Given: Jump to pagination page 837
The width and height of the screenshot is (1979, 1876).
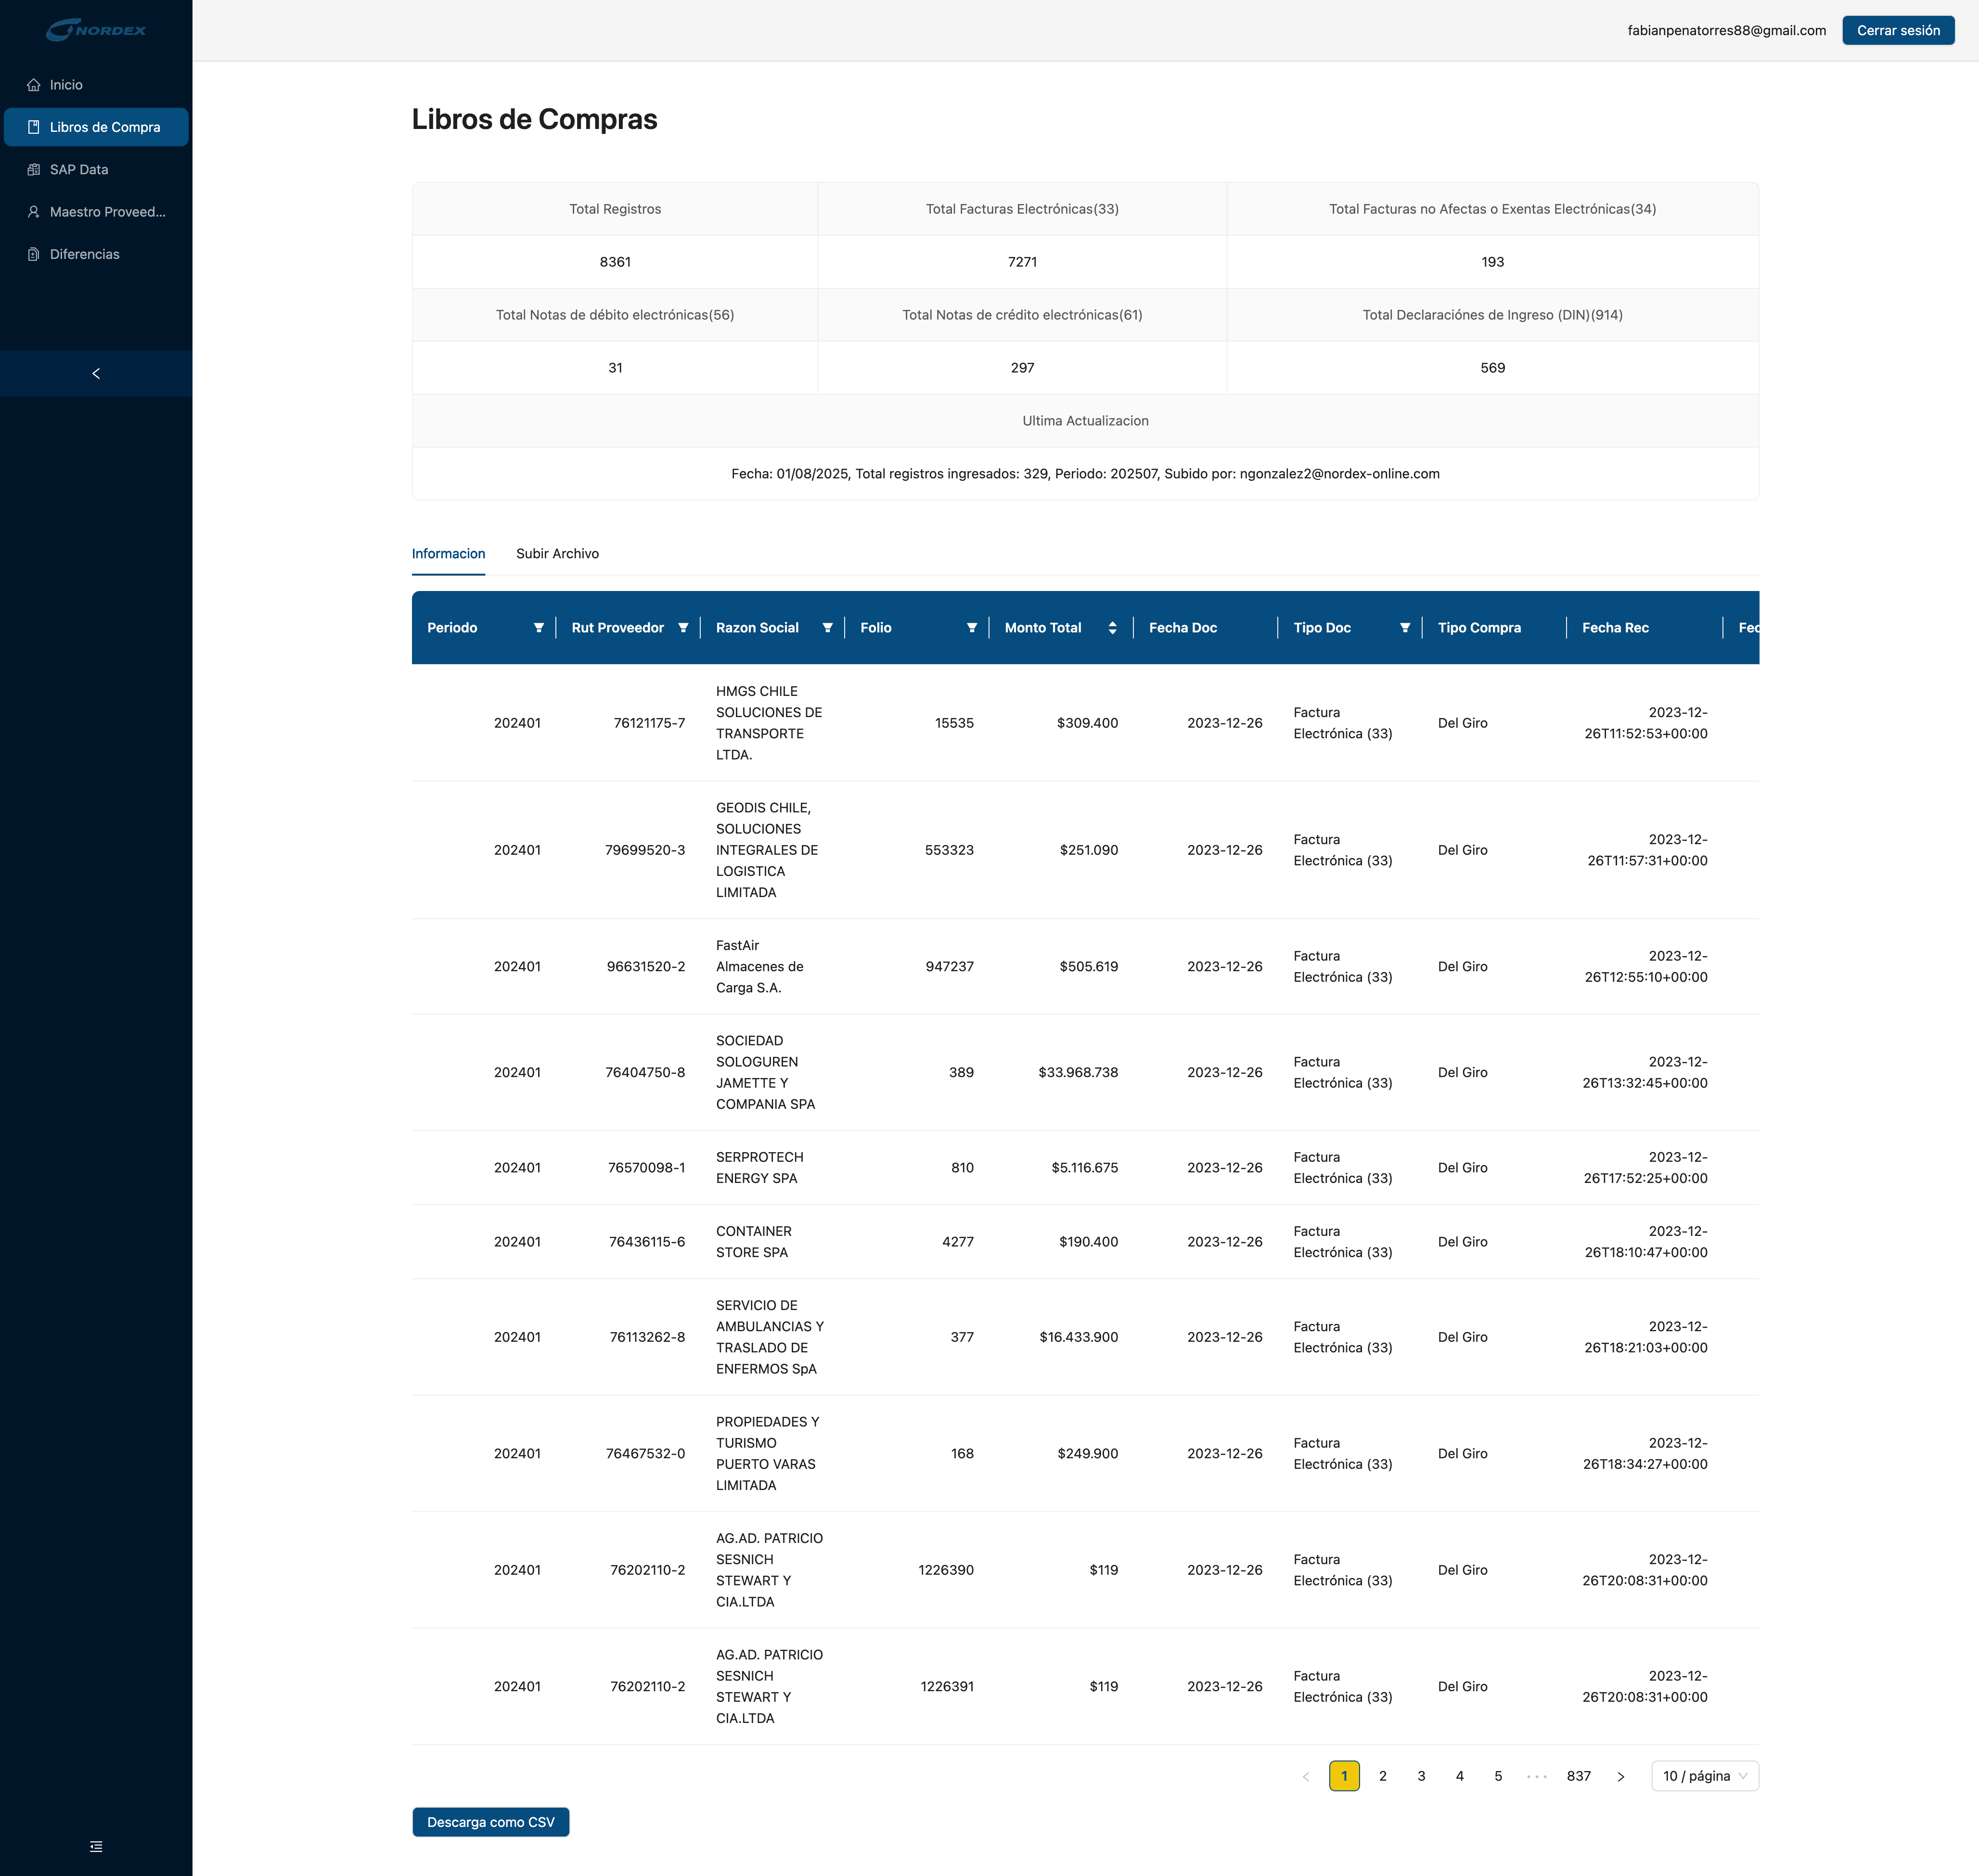Looking at the screenshot, I should point(1578,1776).
